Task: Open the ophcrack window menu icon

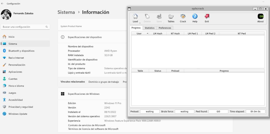Action: [x=129, y=9]
